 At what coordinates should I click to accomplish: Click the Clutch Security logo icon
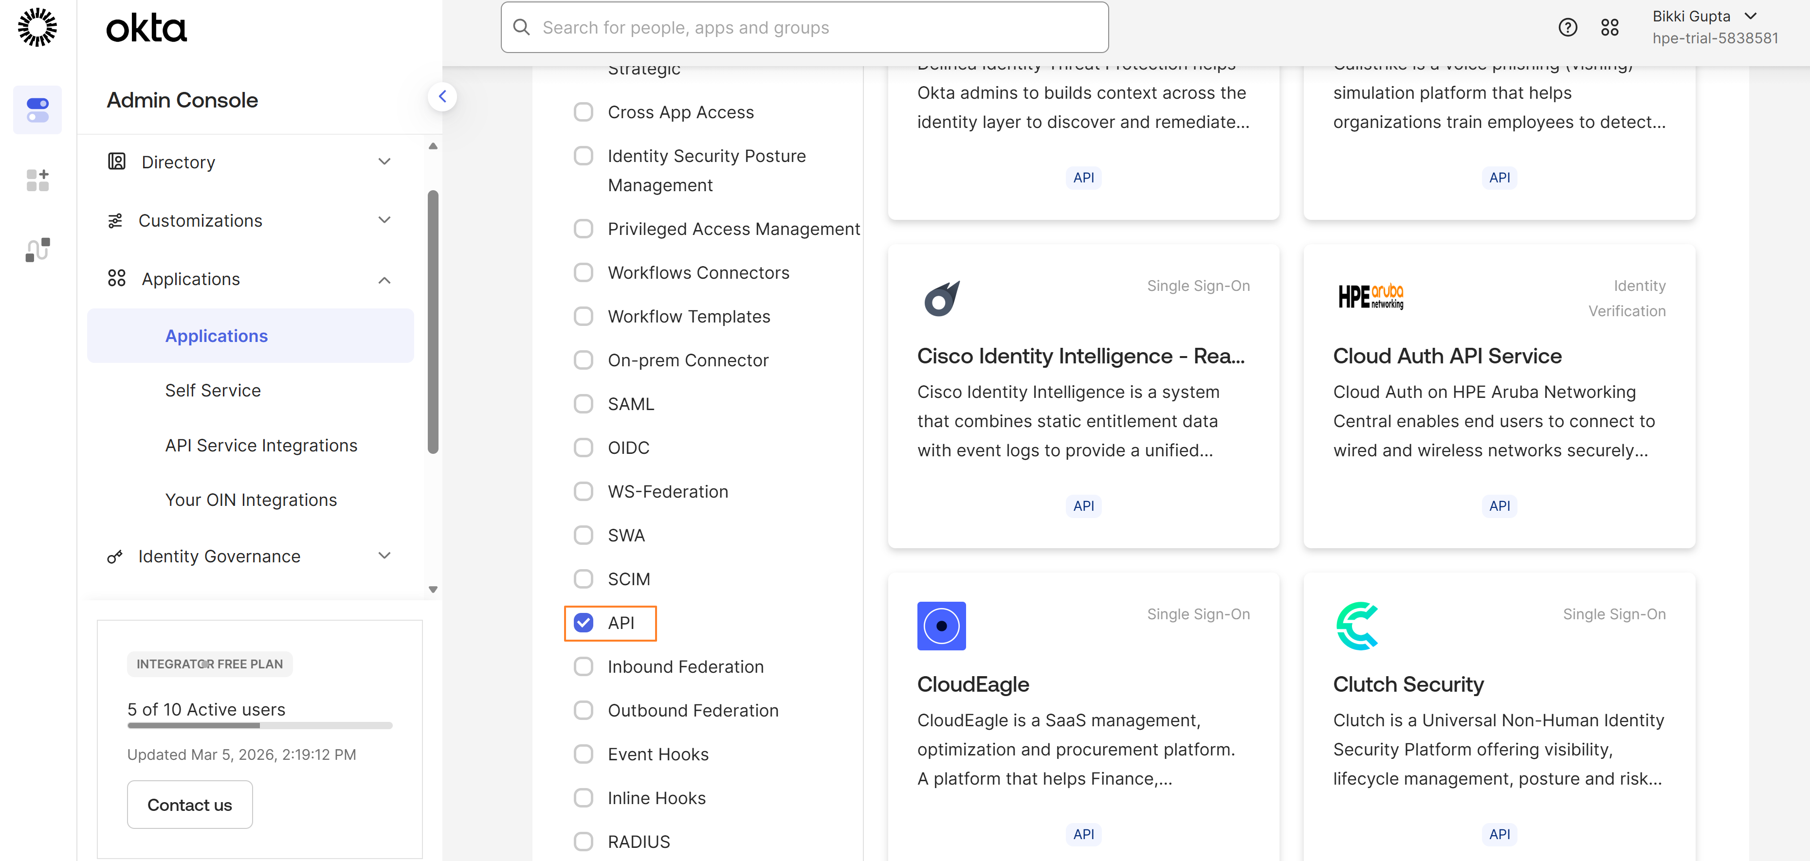click(1357, 626)
